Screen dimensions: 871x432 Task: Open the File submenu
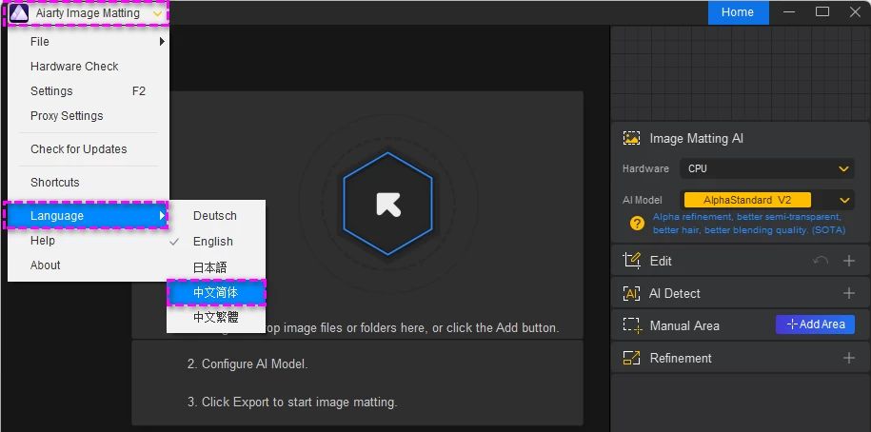pos(89,42)
